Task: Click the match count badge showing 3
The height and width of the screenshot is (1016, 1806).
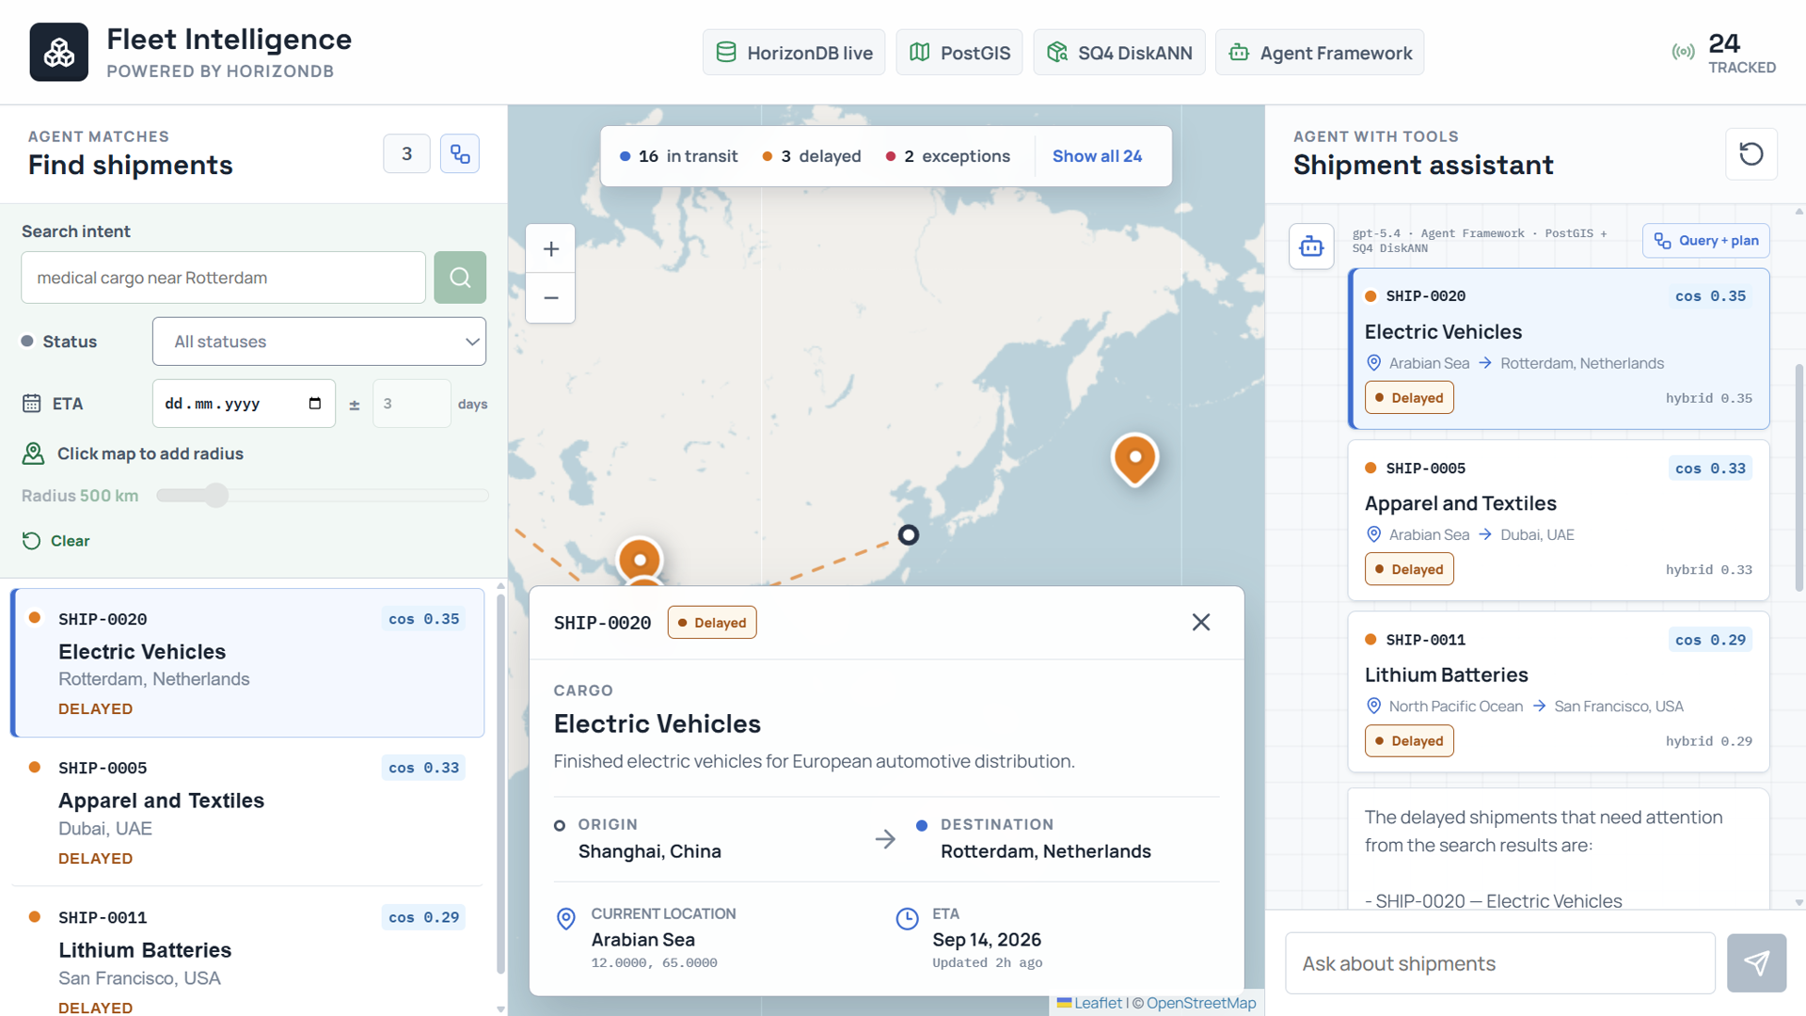Action: click(406, 154)
